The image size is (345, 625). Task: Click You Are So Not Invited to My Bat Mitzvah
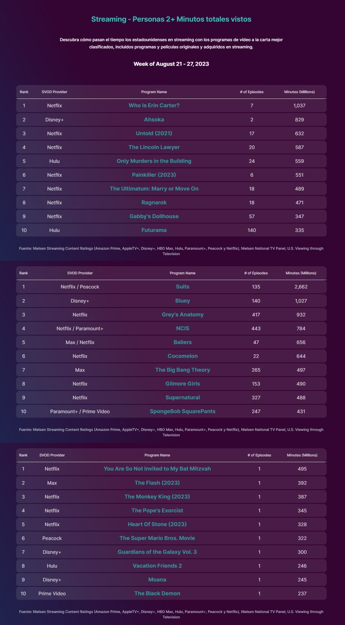click(157, 469)
